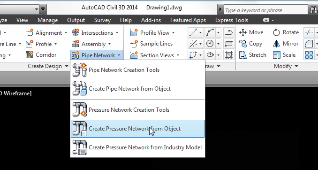Select the Hatch tool icon

coord(229,55)
